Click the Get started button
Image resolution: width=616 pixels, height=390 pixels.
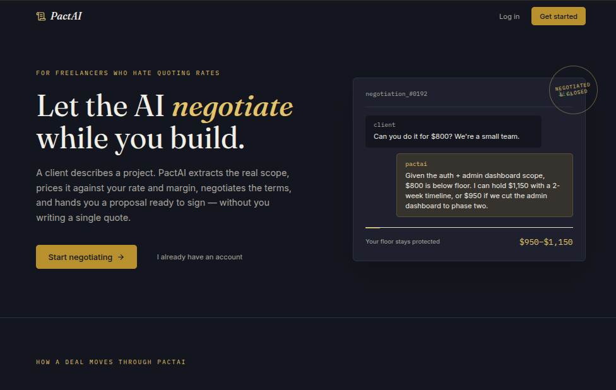coord(558,16)
